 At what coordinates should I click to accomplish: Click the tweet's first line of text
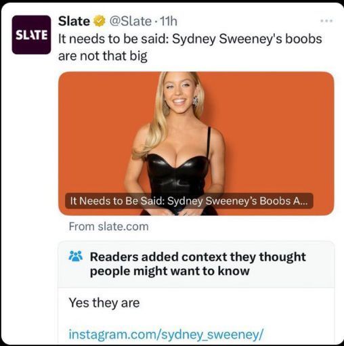click(x=190, y=39)
